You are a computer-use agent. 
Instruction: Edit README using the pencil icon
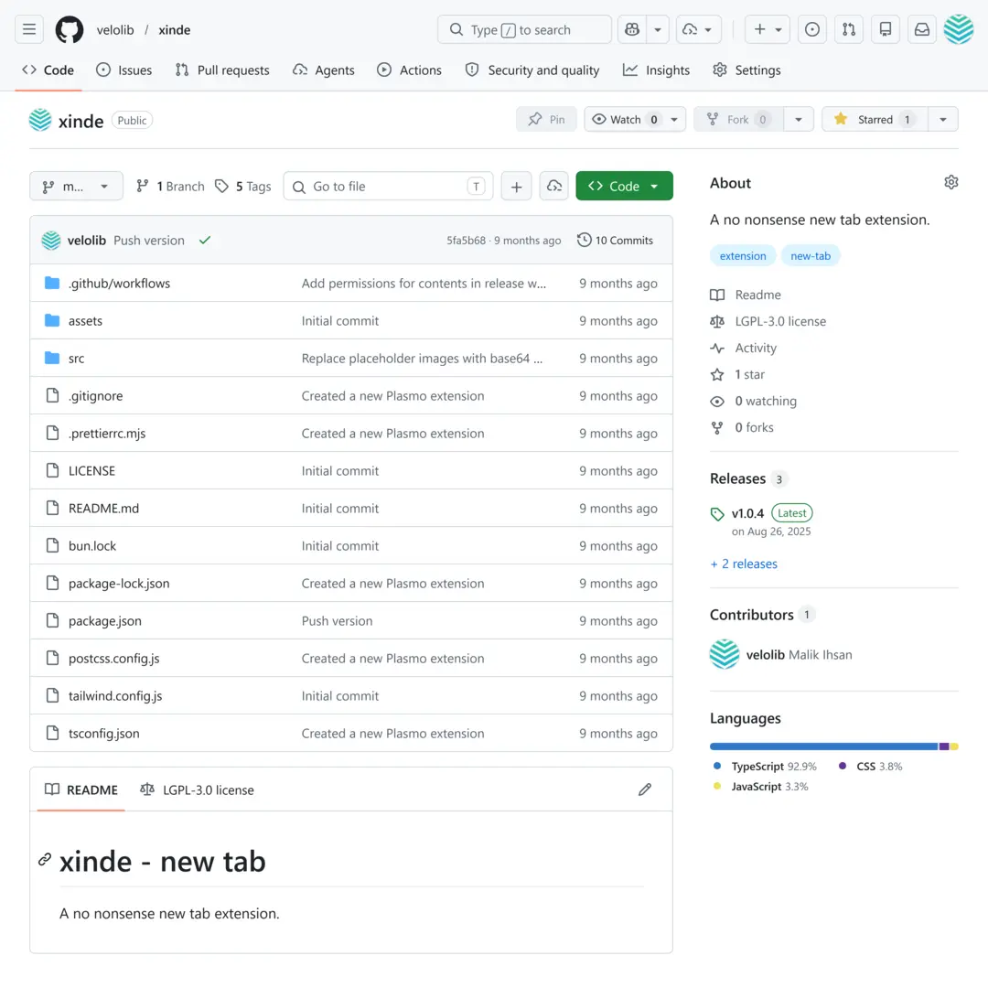coord(645,789)
